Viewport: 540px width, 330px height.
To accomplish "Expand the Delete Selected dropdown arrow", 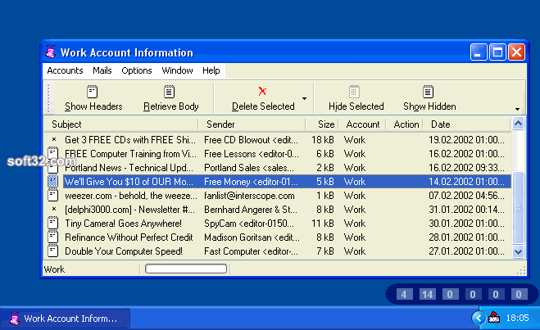I will [x=305, y=98].
